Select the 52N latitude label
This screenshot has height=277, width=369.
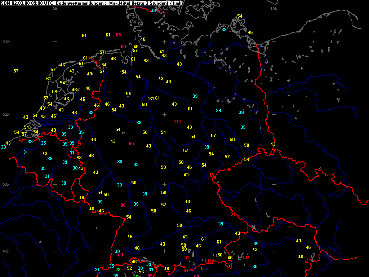point(6,114)
